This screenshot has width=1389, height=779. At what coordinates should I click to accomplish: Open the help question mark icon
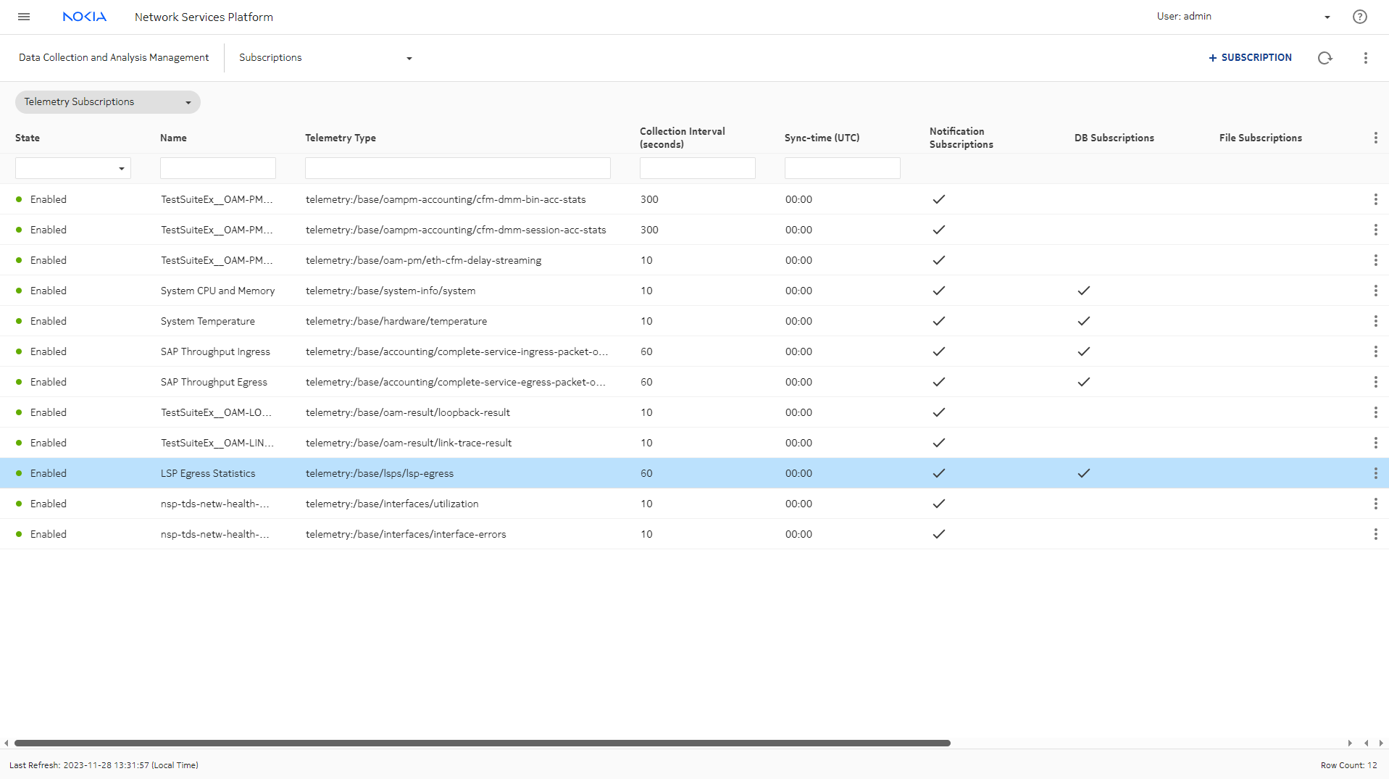(x=1359, y=17)
